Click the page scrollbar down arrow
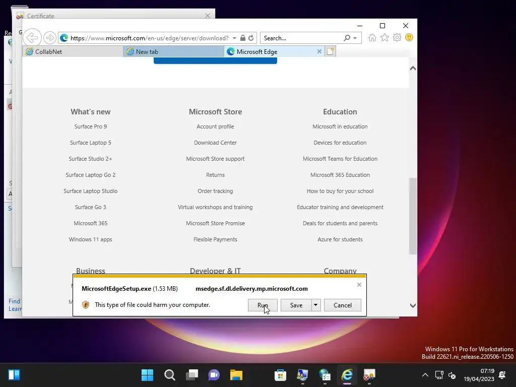 click(413, 305)
